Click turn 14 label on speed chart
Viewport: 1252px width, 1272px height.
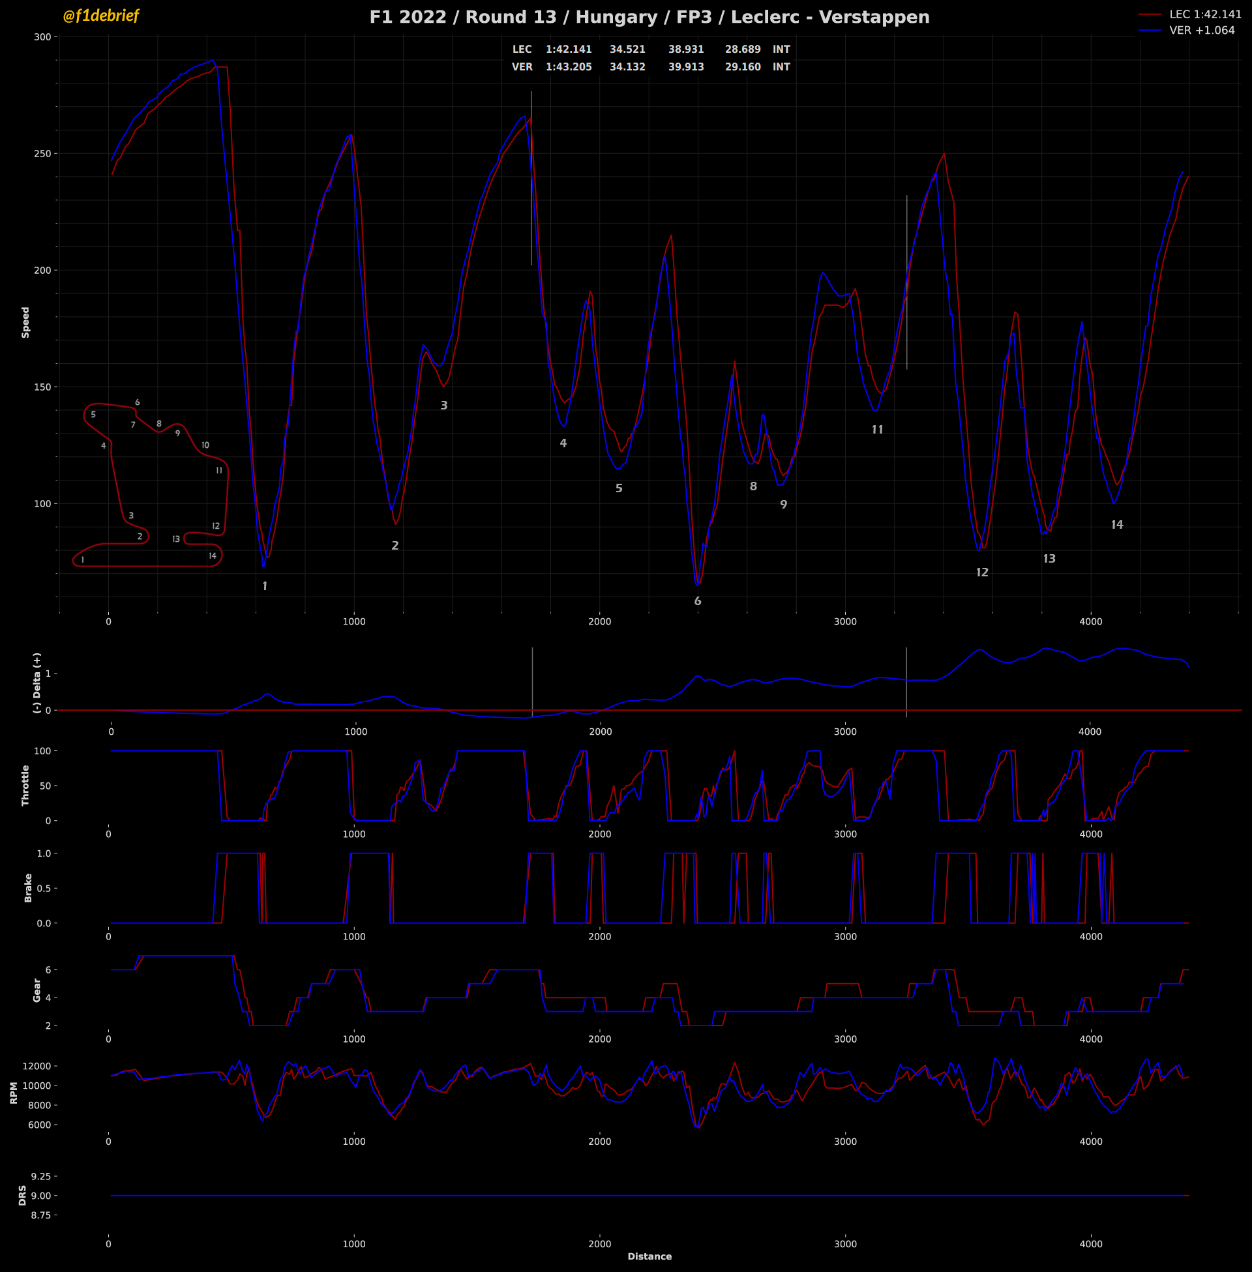(1116, 525)
